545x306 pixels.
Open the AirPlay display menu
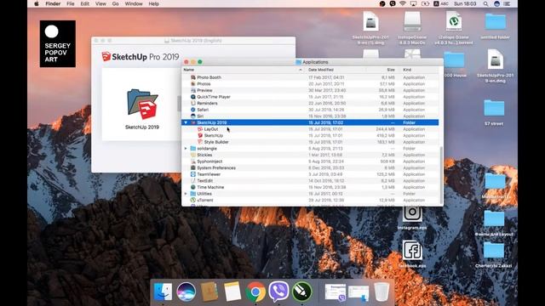(413, 3)
